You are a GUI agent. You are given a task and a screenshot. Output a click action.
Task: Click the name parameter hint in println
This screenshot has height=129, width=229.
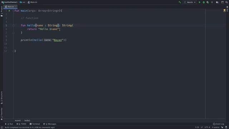tap(47, 40)
